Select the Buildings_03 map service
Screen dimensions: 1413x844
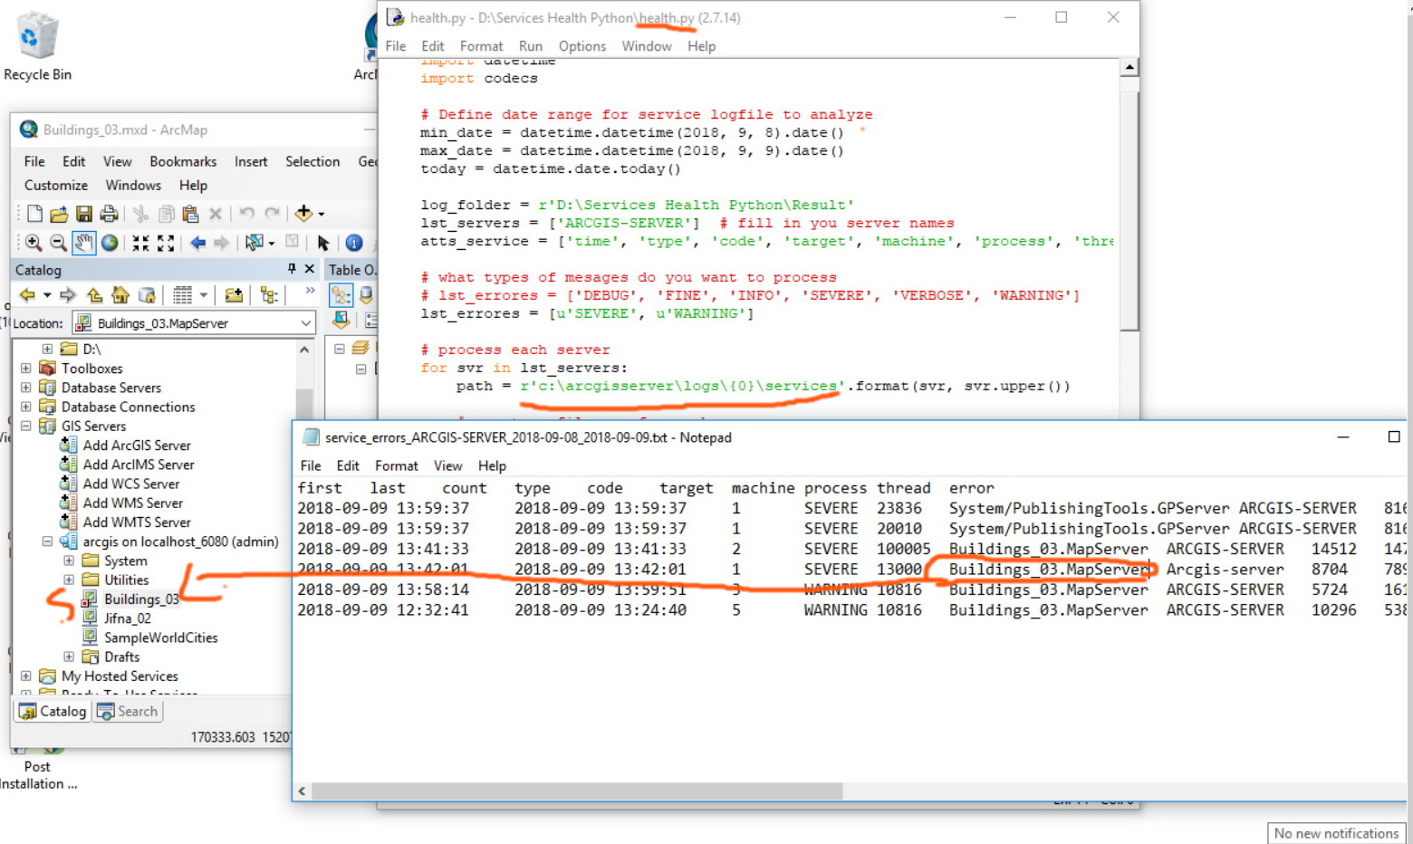142,599
